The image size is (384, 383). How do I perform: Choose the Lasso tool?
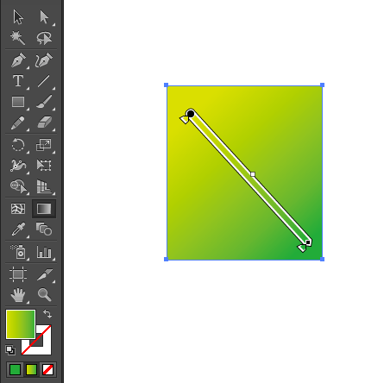(44, 38)
